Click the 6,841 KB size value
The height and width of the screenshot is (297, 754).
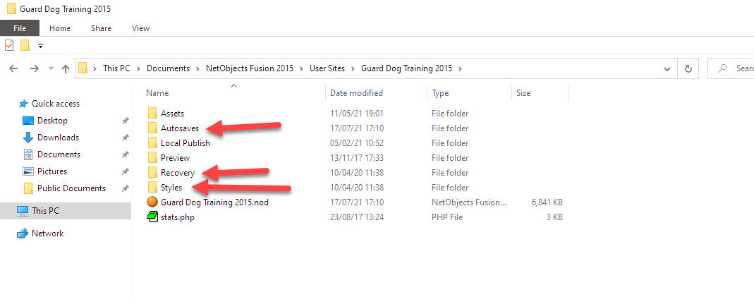pyautogui.click(x=547, y=202)
